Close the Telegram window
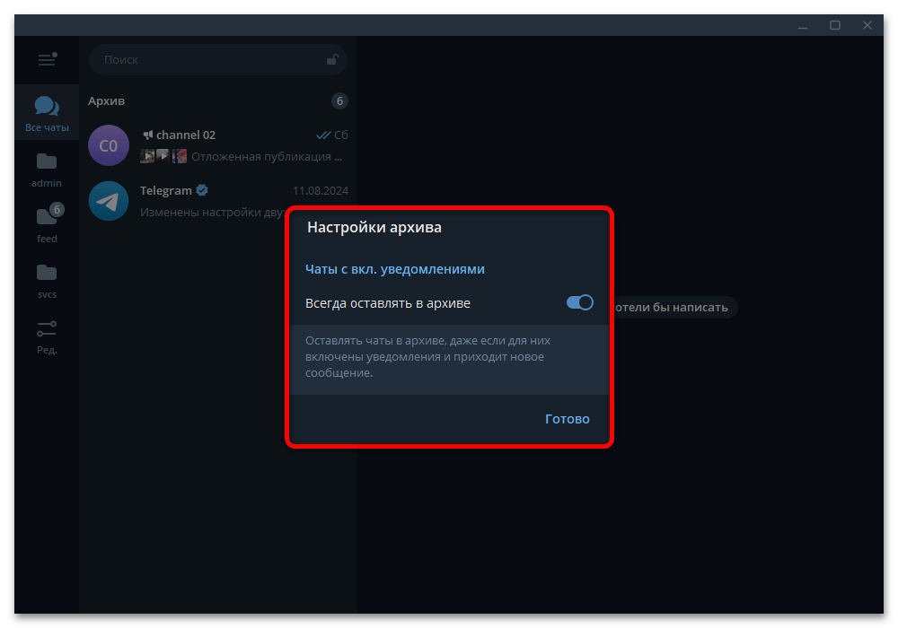 click(867, 25)
